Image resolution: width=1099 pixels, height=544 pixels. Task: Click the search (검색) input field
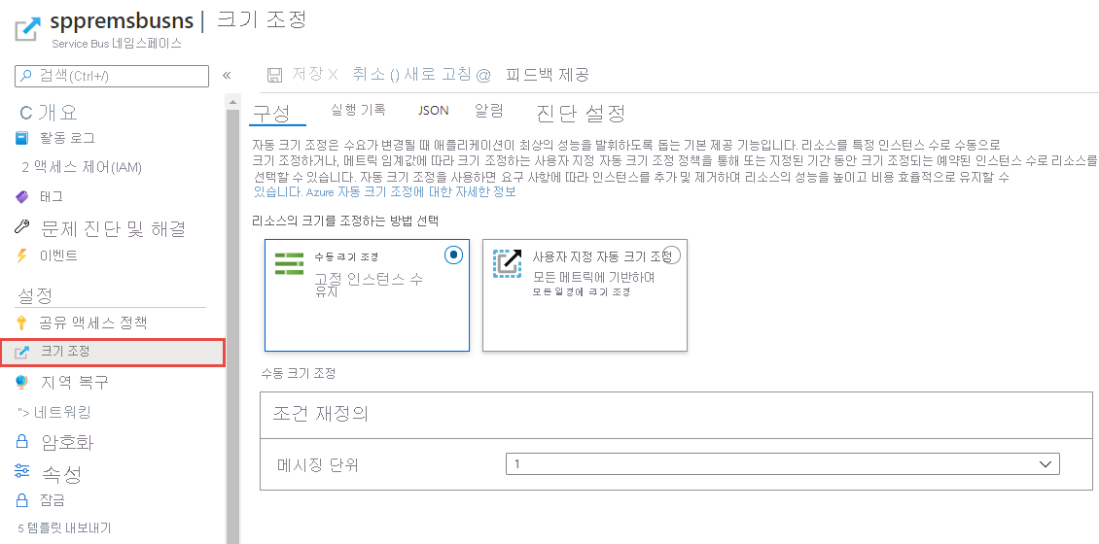112,76
